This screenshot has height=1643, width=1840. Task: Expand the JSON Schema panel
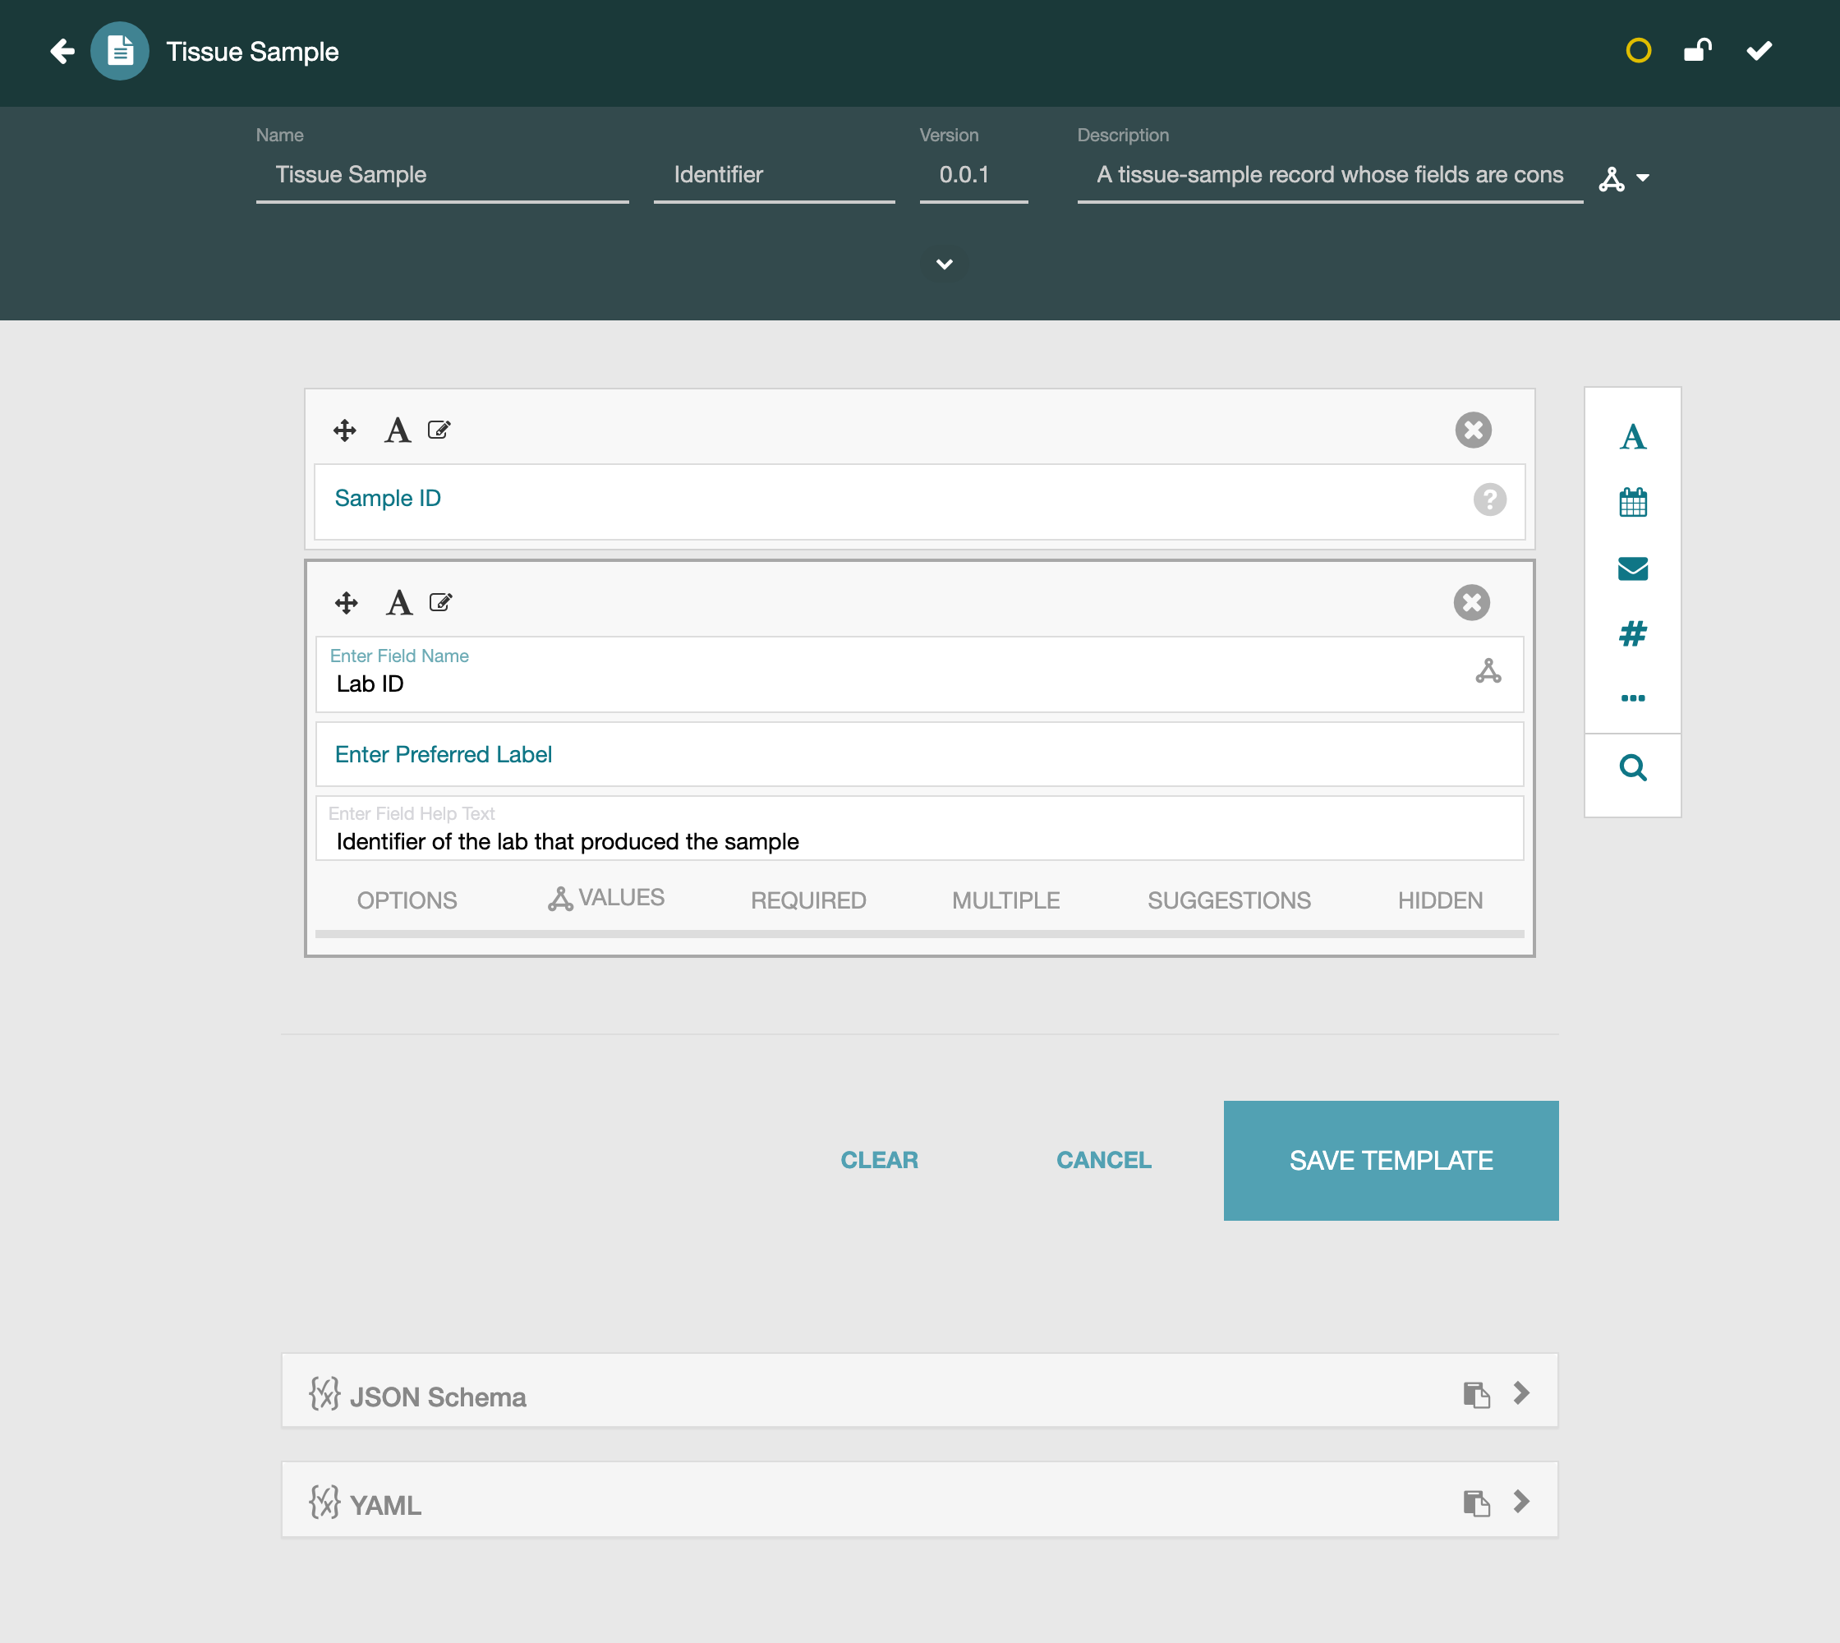[x=1521, y=1393]
